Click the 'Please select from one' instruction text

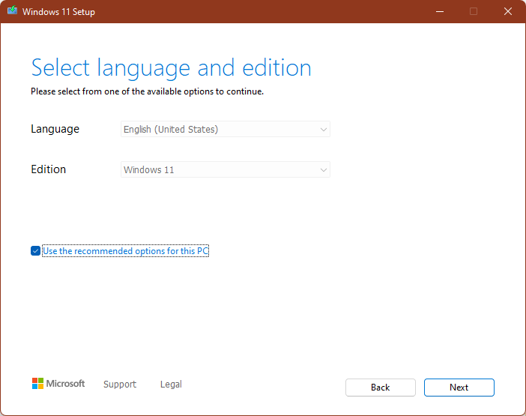pyautogui.click(x=147, y=92)
